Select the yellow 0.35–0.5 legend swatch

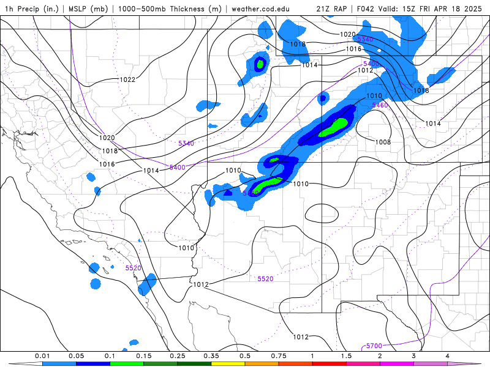pyautogui.click(x=228, y=364)
